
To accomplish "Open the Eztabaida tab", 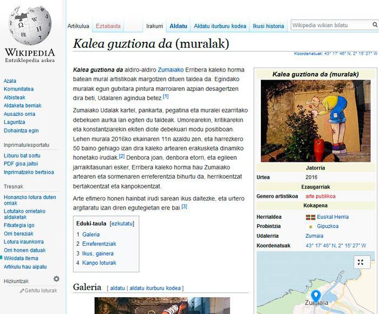I will click(x=108, y=26).
